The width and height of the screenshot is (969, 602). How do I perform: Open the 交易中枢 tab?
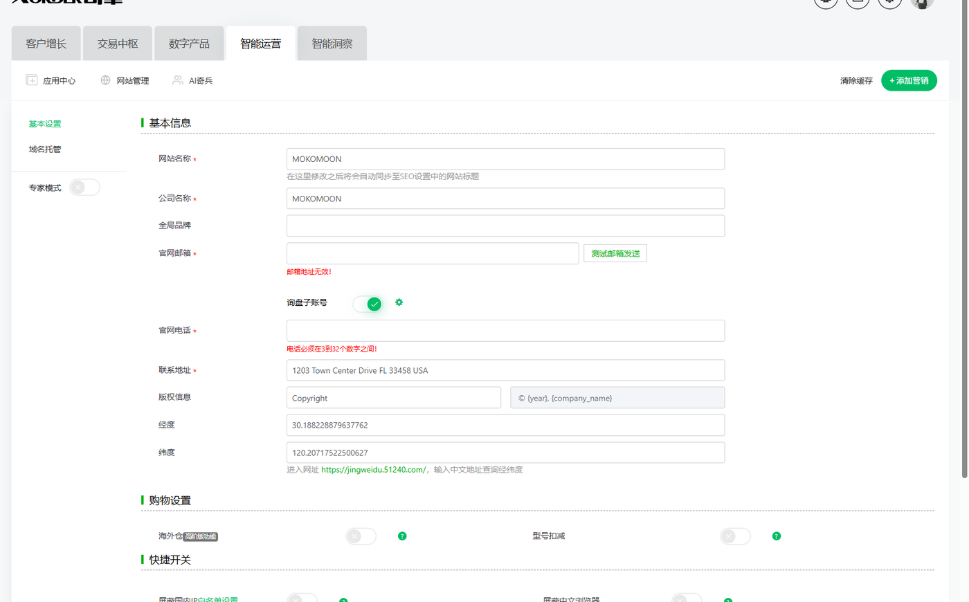click(x=118, y=44)
